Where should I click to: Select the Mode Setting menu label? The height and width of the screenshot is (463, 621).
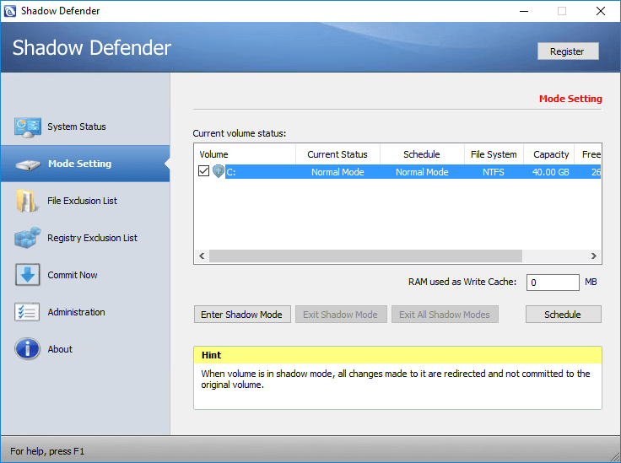tap(79, 164)
